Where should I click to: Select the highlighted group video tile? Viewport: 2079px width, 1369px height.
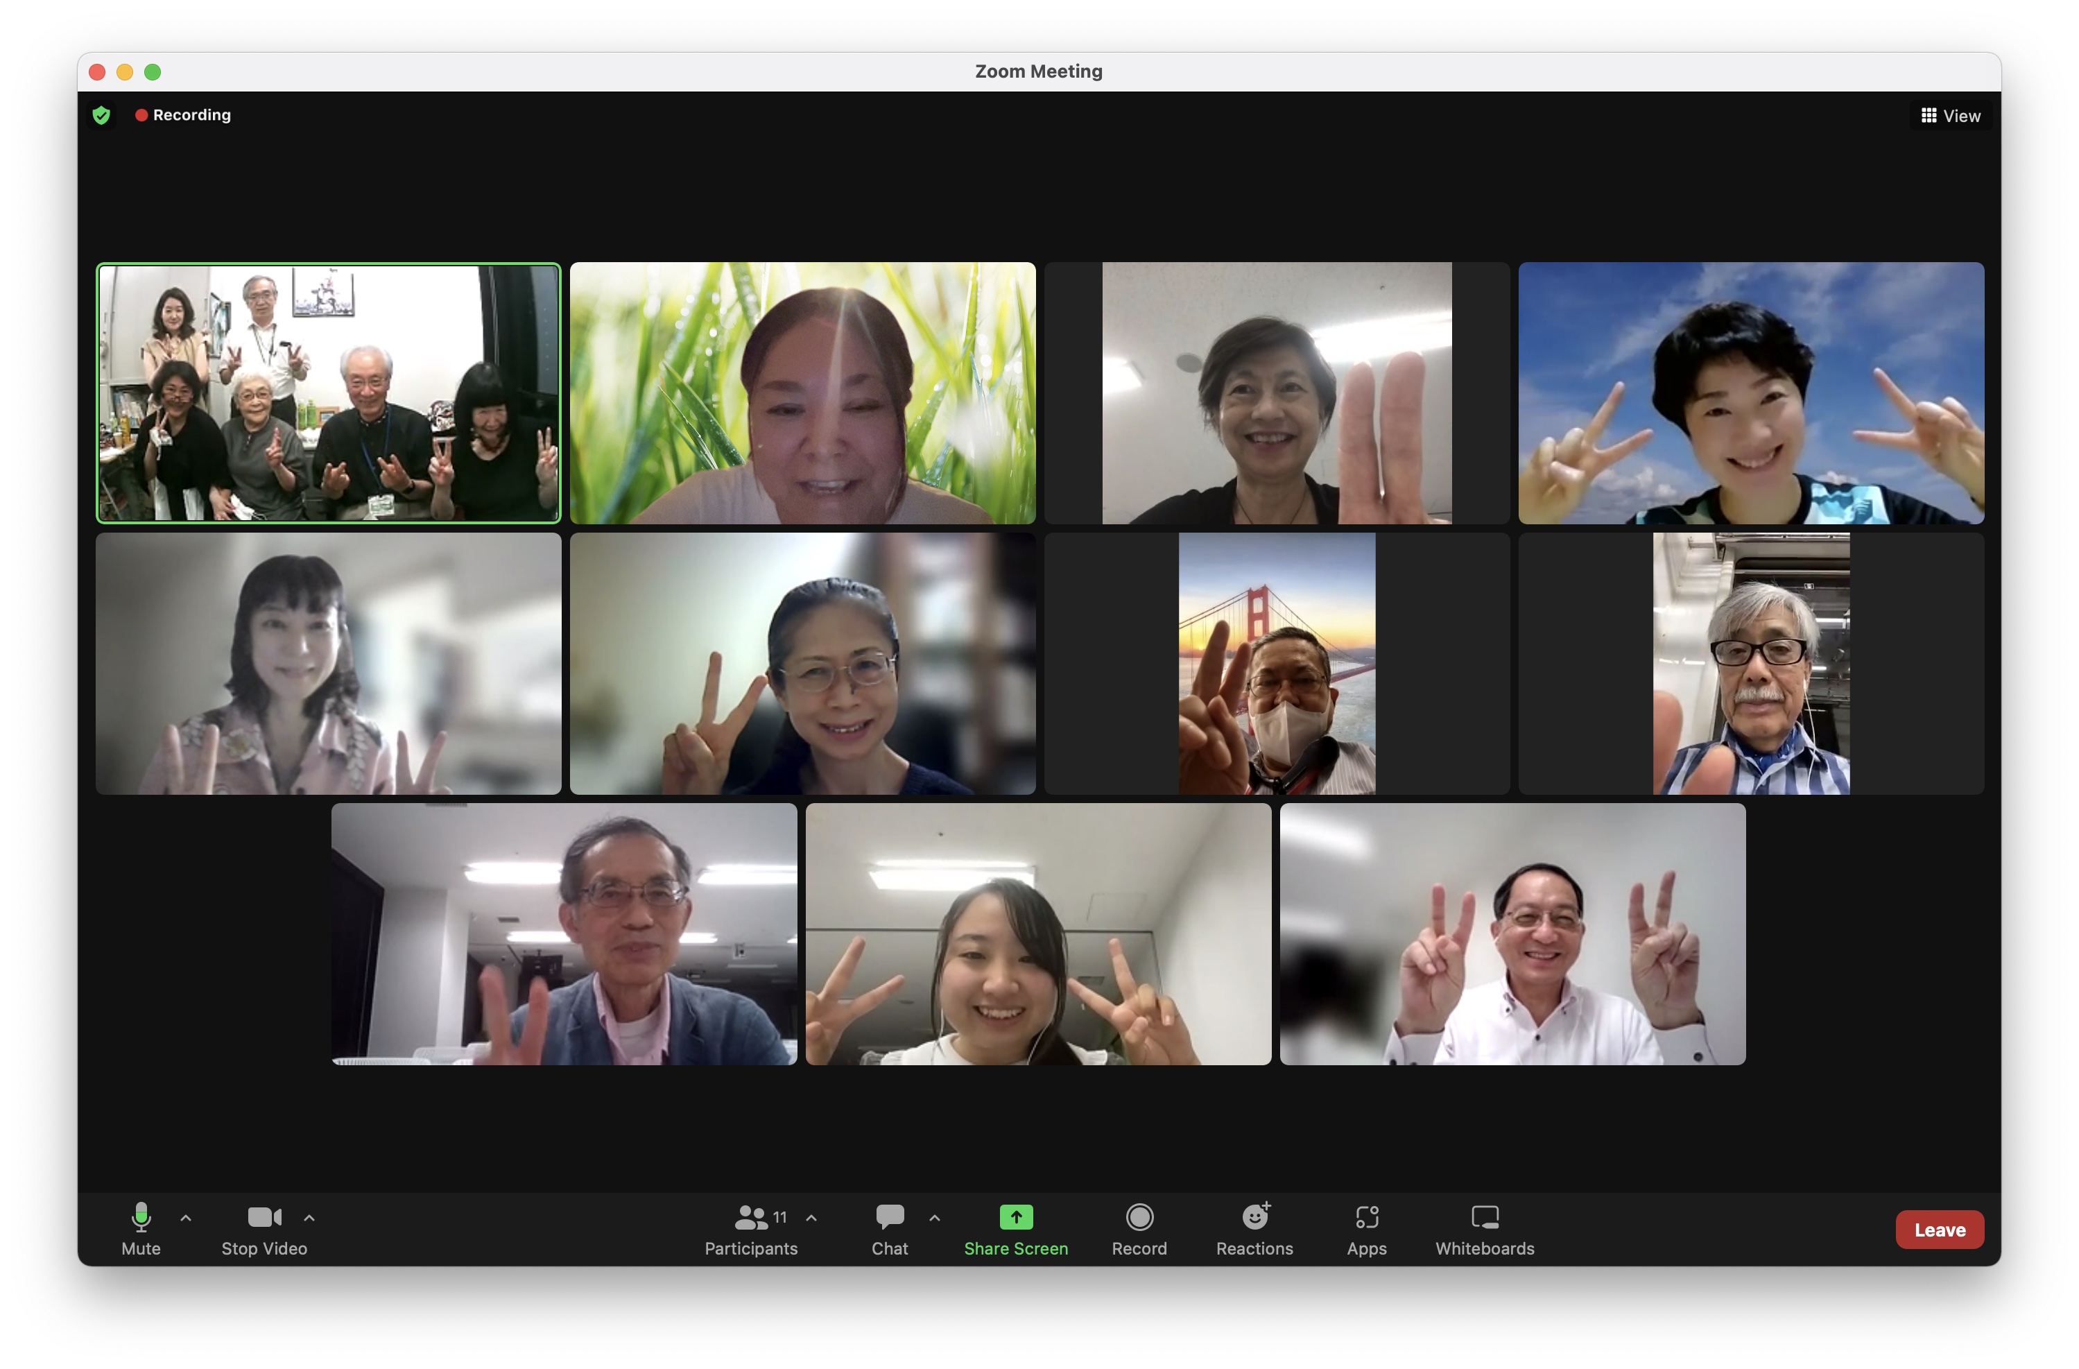329,393
